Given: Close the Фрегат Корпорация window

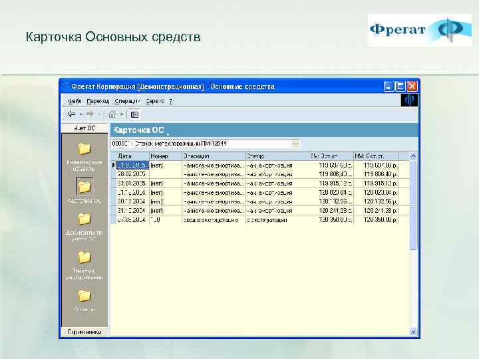Looking at the screenshot, I should point(412,86).
